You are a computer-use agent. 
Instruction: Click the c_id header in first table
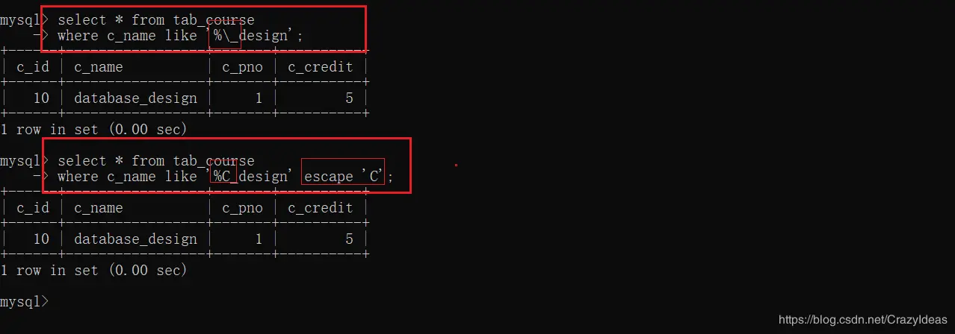[x=33, y=67]
